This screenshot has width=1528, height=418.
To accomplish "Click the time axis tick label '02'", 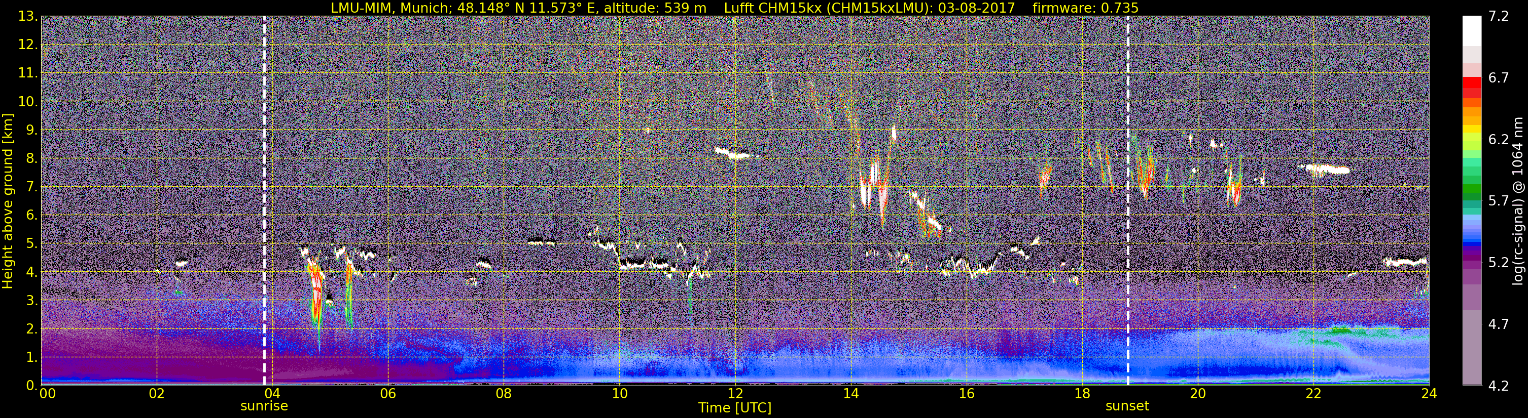I will click(157, 394).
